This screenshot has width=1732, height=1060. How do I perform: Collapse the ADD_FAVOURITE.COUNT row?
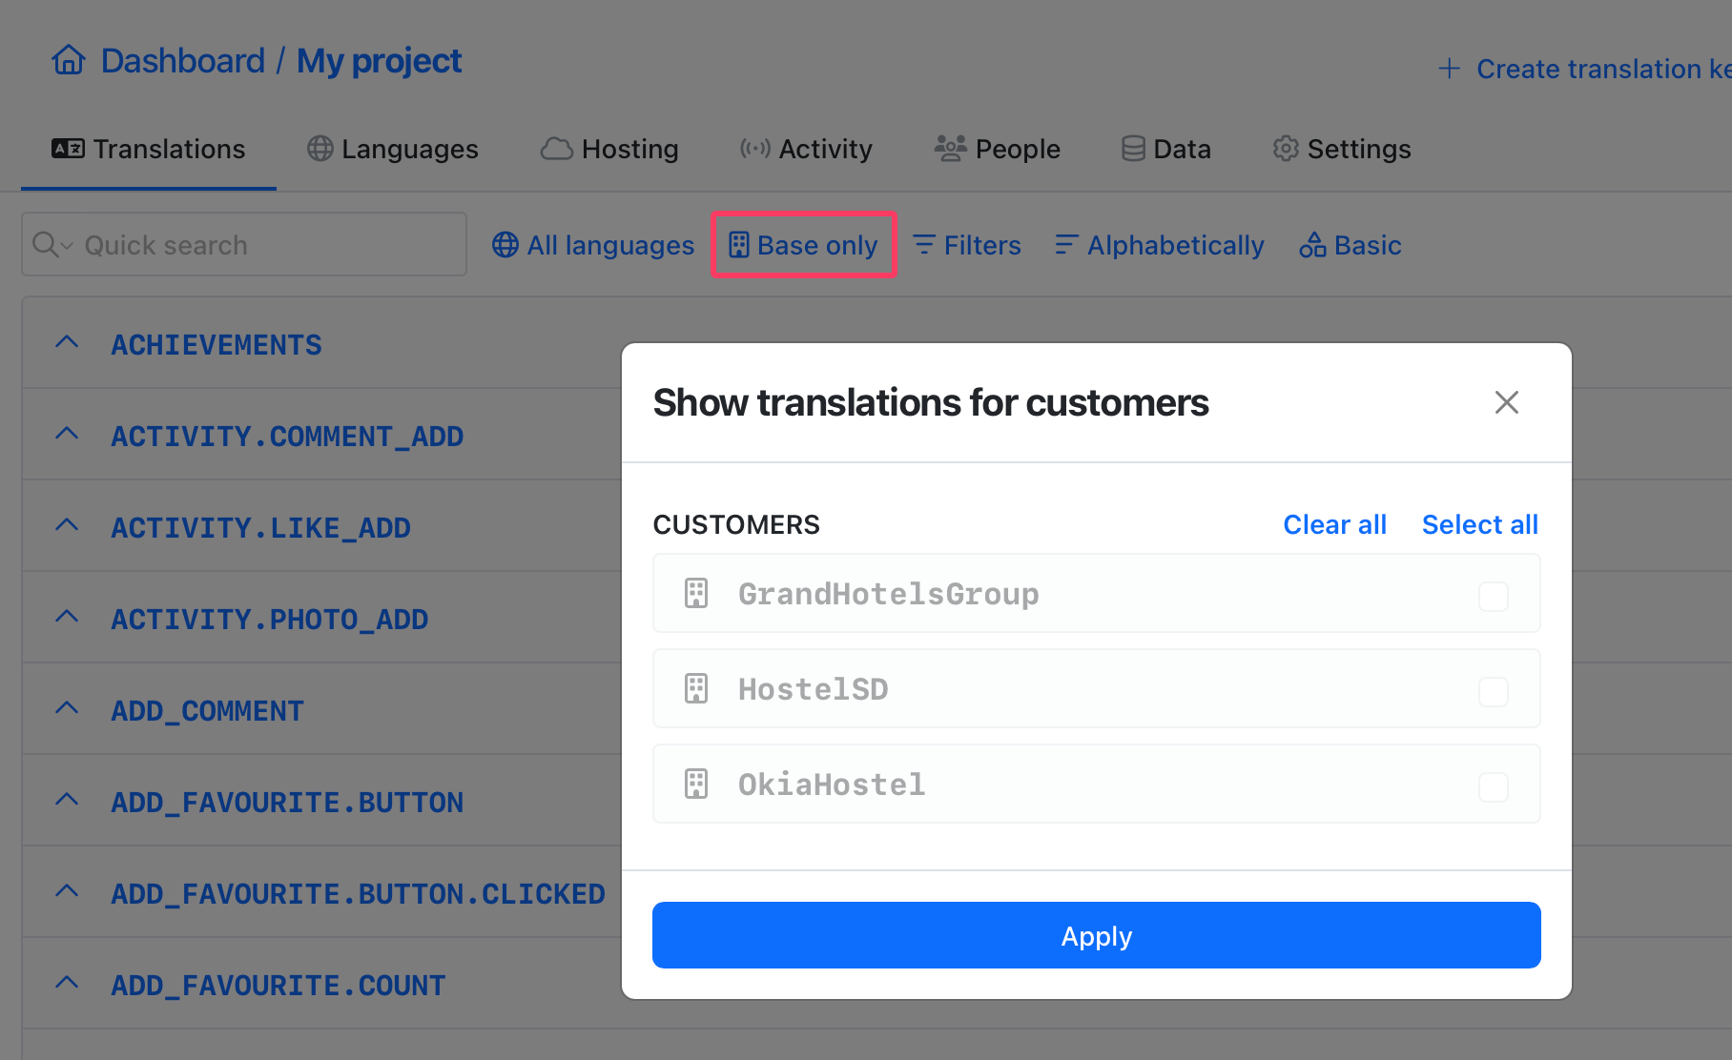click(x=67, y=983)
